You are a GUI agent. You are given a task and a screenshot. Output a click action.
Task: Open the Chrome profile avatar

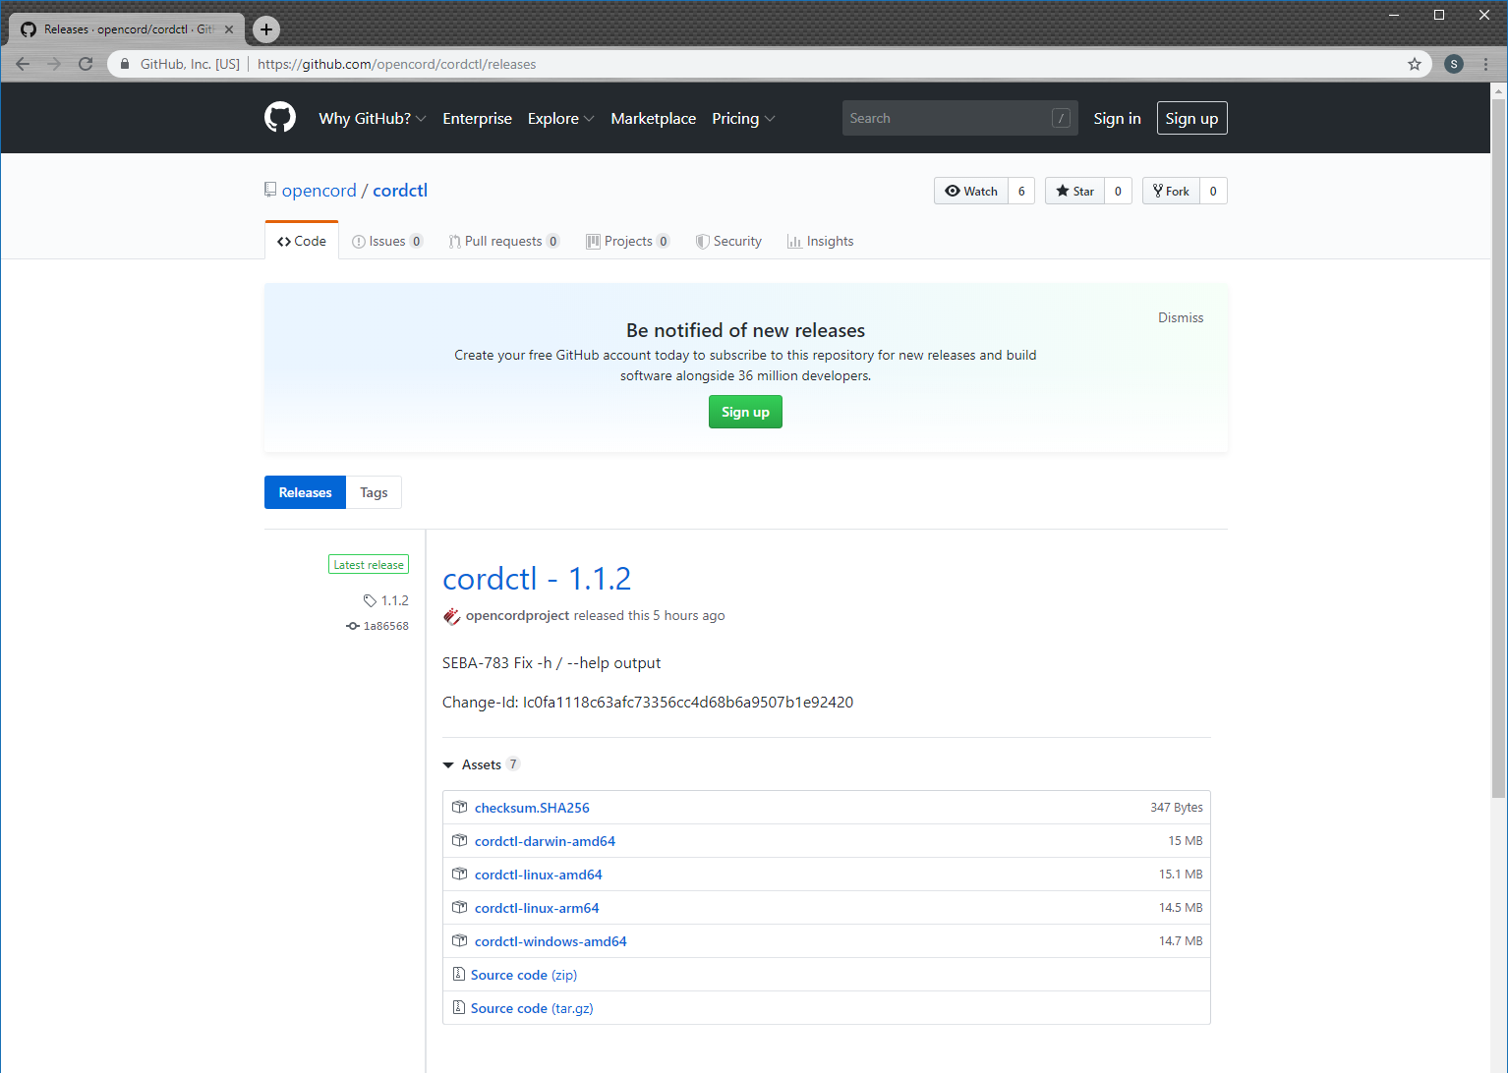tap(1454, 64)
